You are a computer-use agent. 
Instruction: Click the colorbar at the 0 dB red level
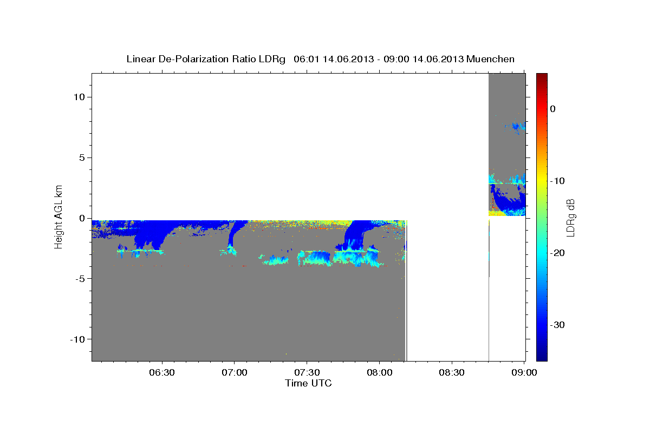pos(542,109)
